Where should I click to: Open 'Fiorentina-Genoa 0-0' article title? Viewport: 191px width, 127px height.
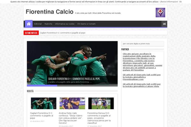click(x=99, y=118)
